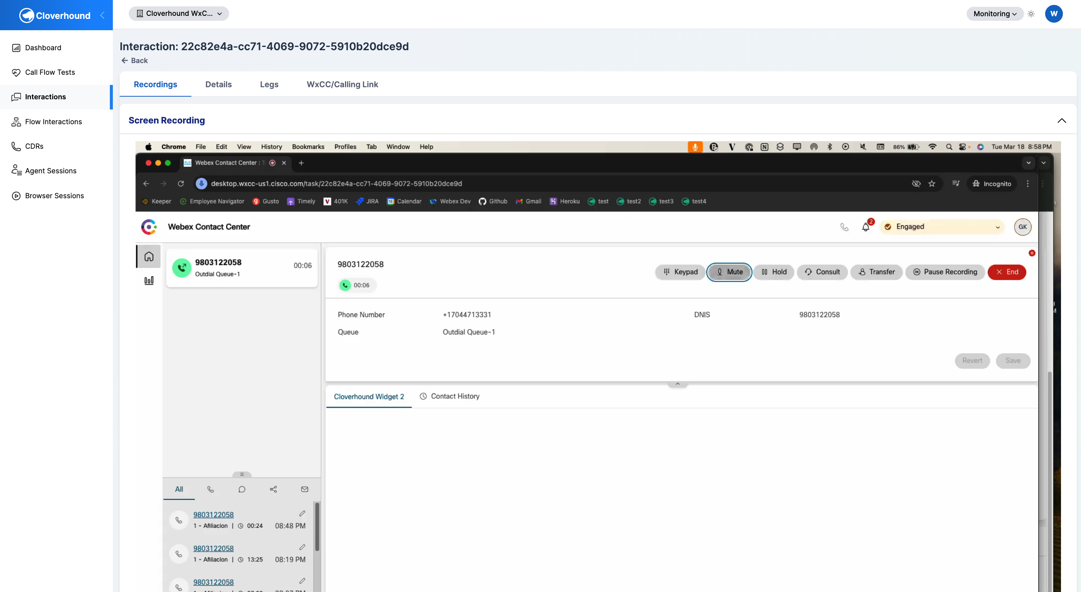1081x592 pixels.
Task: Bookmark page with star icon
Action: click(932, 183)
